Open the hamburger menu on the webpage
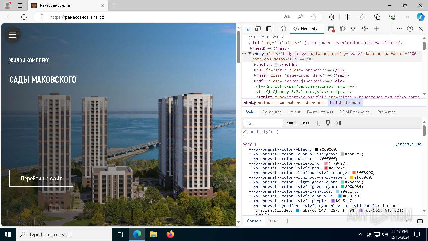Image resolution: width=428 pixels, height=241 pixels. point(13,35)
